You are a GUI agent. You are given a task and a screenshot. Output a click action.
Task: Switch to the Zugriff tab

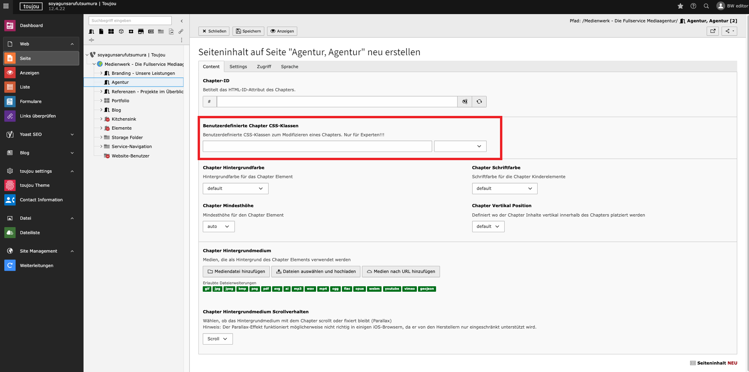(x=264, y=67)
